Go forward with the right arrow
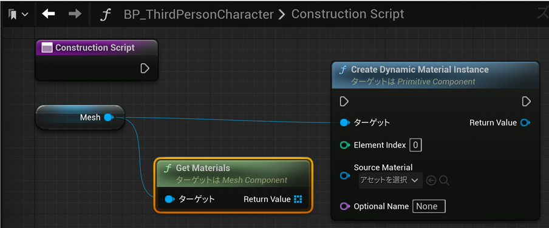This screenshot has height=228, width=549. tap(75, 14)
